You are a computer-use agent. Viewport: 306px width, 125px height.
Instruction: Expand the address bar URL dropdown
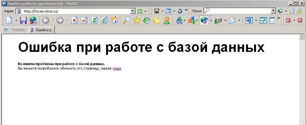click(x=133, y=11)
